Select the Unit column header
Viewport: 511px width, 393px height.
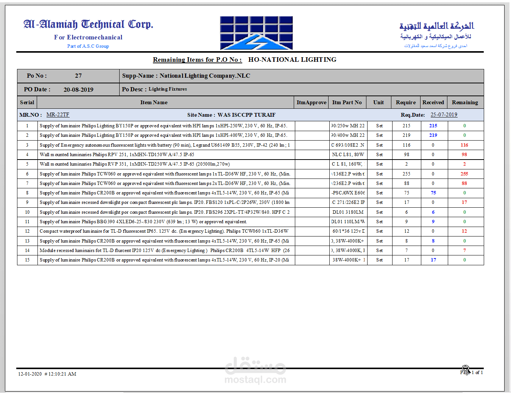[x=379, y=102]
